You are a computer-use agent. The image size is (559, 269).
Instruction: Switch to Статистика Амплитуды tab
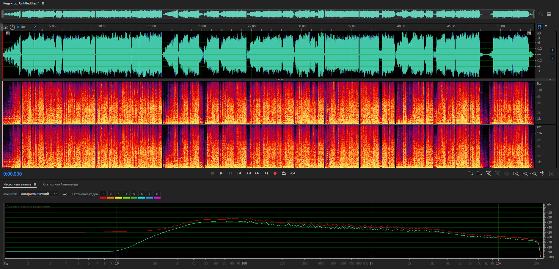pyautogui.click(x=60, y=185)
